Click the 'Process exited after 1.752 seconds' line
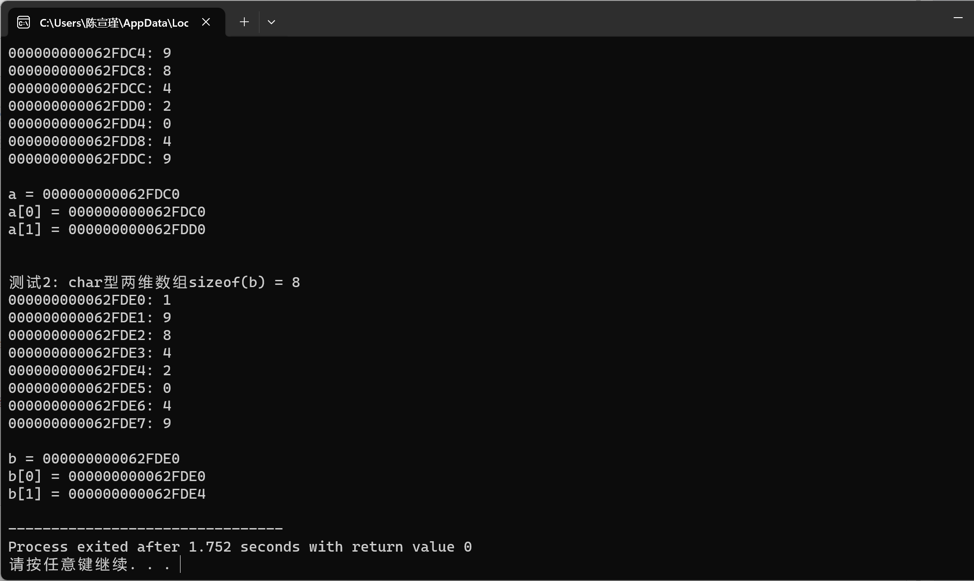This screenshot has width=974, height=581. click(x=240, y=547)
